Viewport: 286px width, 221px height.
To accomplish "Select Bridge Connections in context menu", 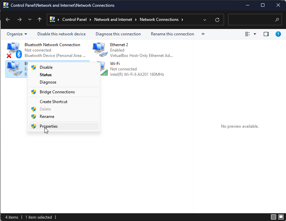I will (x=57, y=92).
